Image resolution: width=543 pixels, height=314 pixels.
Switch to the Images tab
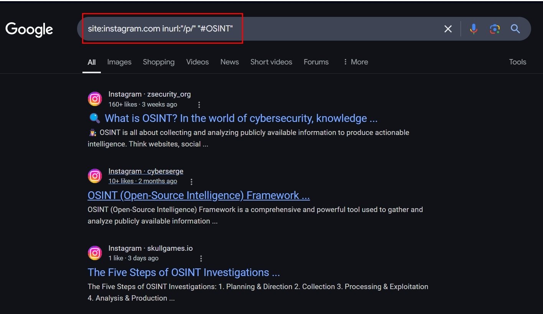click(119, 62)
